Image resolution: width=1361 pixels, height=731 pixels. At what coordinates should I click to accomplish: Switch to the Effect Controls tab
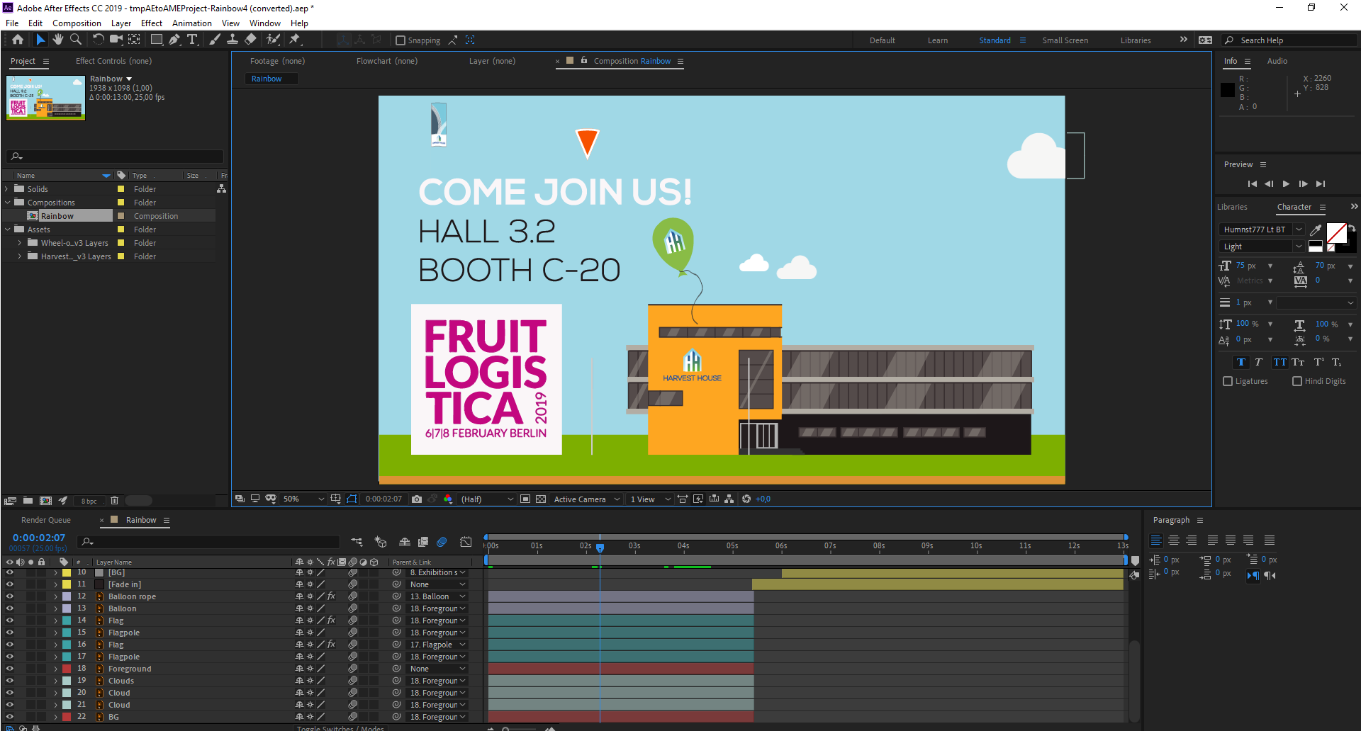click(113, 61)
